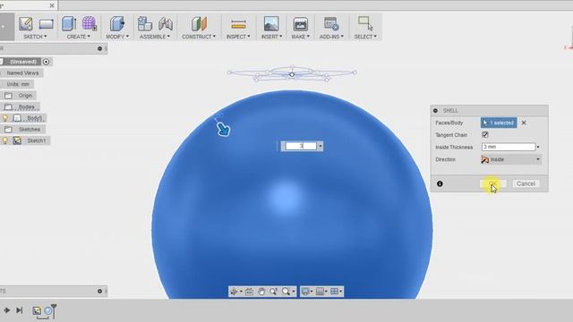Click the sketch feature icon in timeline

pyautogui.click(x=37, y=310)
